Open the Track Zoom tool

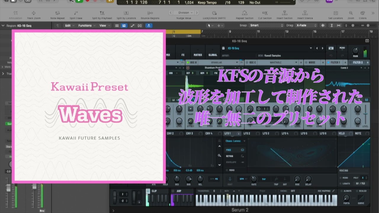point(34,15)
